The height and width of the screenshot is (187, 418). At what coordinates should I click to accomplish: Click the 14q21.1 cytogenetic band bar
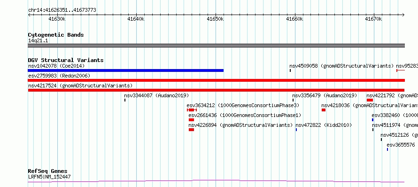[216, 46]
